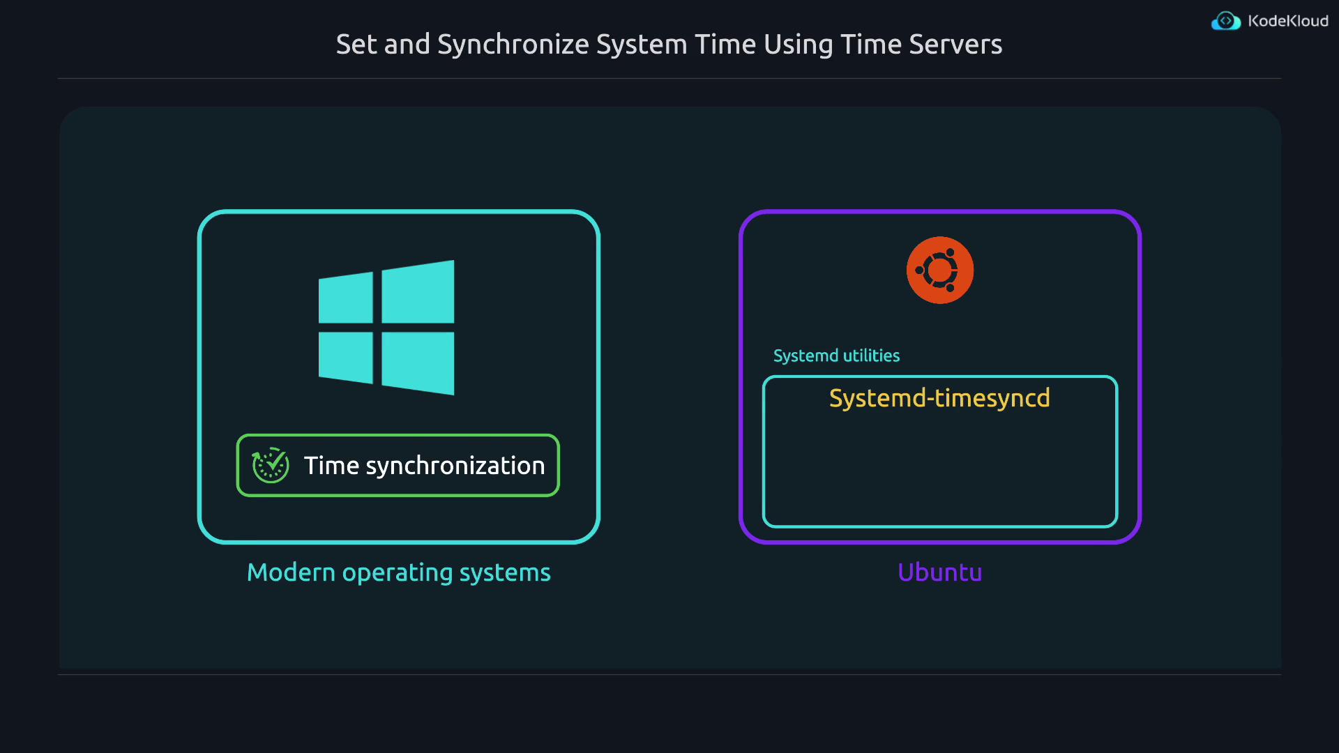Click the green clock checkmark icon
Screen dimensions: 1339x753
(271, 465)
